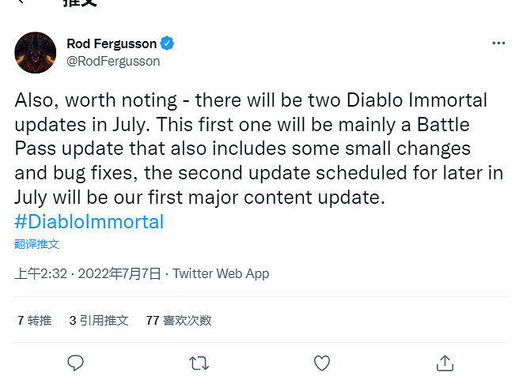Click Rod Fergusson's profile avatar
The width and height of the screenshot is (519, 380).
click(36, 52)
